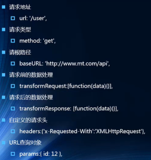
Task: Click the hollow square bullet beside transformResponse
Action: tap(13, 109)
